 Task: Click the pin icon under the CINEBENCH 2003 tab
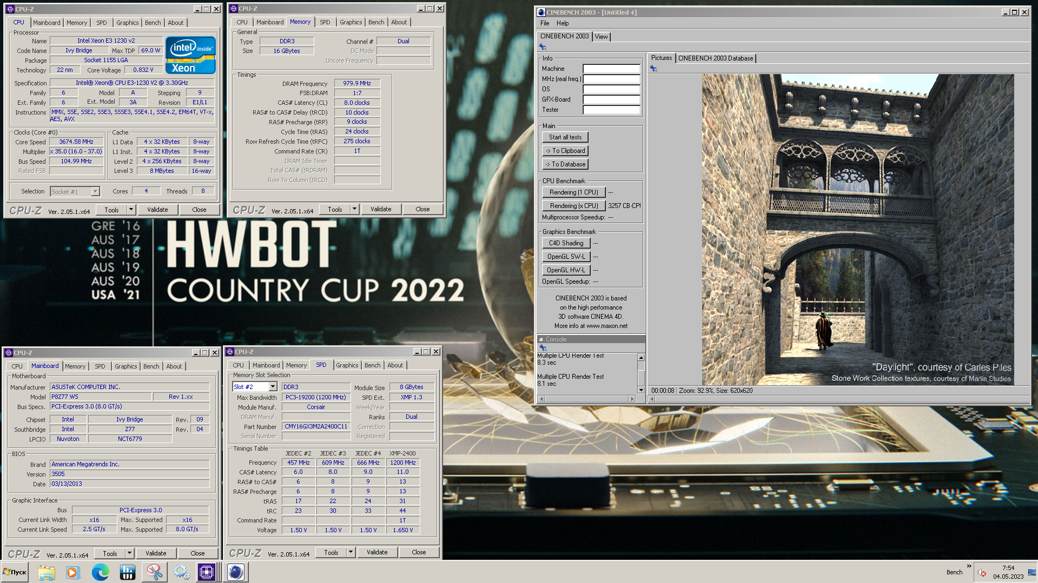[543, 47]
